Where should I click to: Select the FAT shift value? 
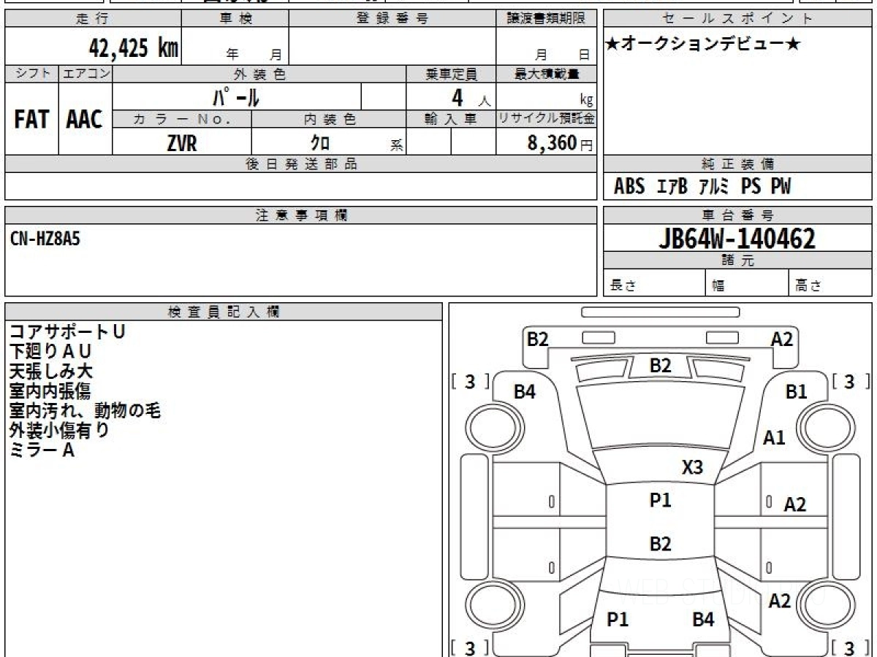[x=31, y=120]
